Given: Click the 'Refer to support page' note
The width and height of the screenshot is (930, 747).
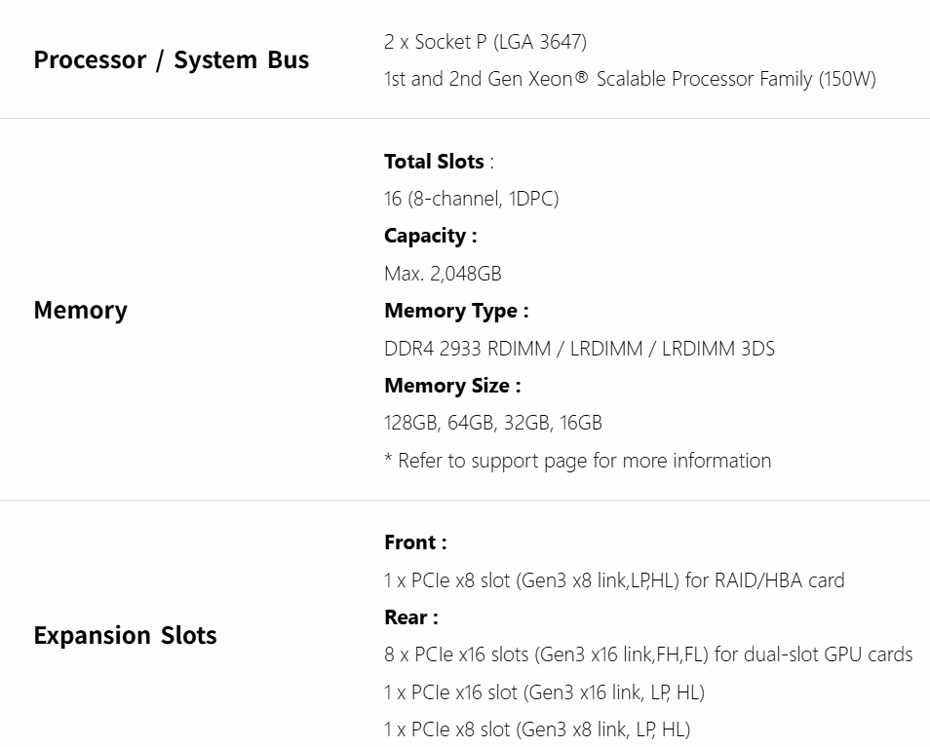Looking at the screenshot, I should [577, 461].
